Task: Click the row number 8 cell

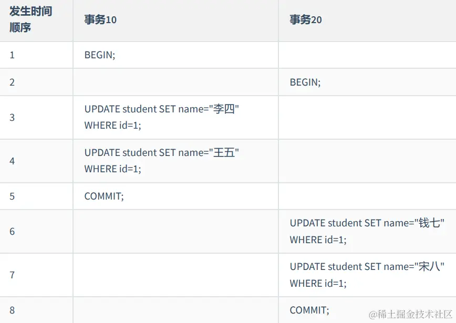Action: coord(12,310)
